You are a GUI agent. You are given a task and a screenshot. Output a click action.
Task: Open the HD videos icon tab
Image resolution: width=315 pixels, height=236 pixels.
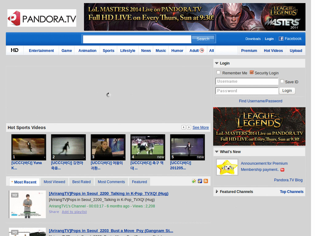coord(15,50)
